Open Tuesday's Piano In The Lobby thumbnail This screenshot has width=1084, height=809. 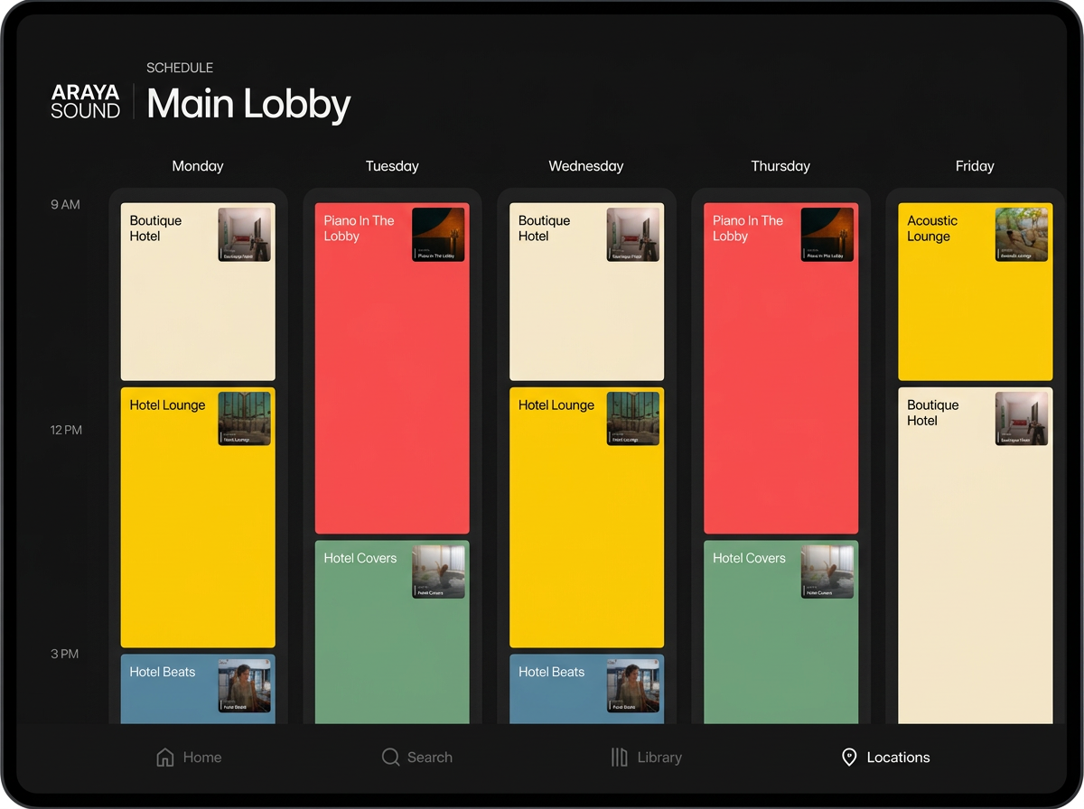tap(438, 235)
